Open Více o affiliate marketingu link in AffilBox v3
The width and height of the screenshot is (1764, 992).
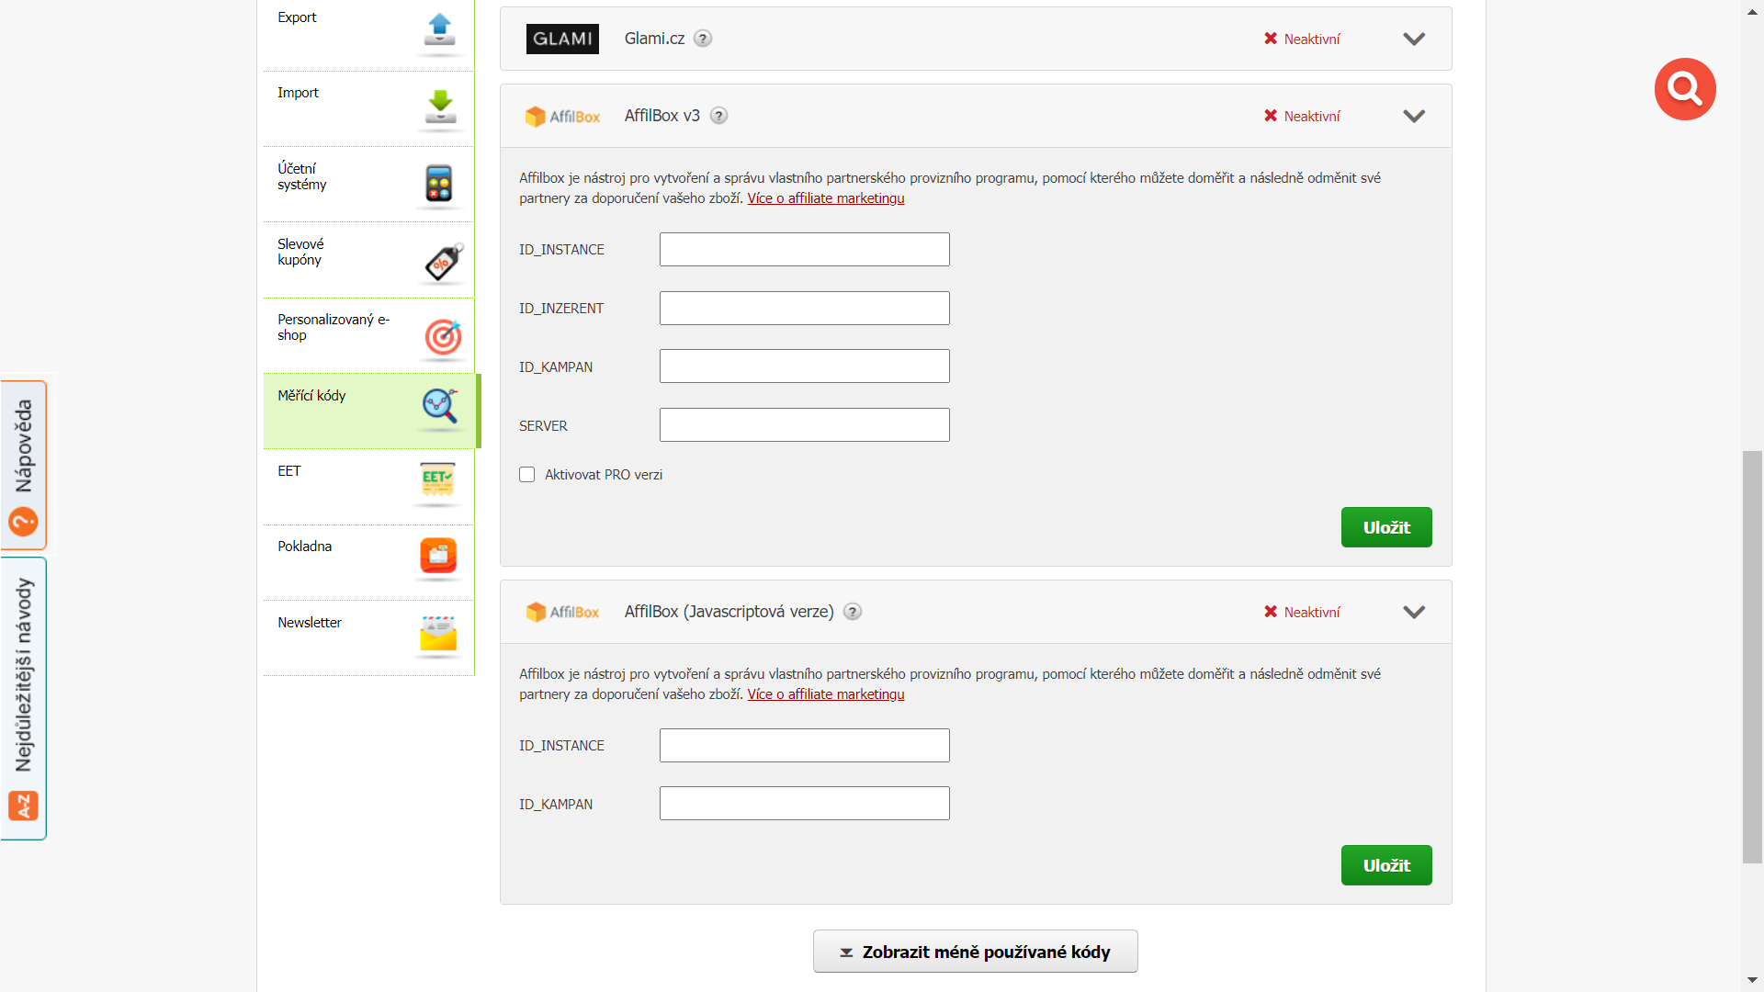point(826,198)
